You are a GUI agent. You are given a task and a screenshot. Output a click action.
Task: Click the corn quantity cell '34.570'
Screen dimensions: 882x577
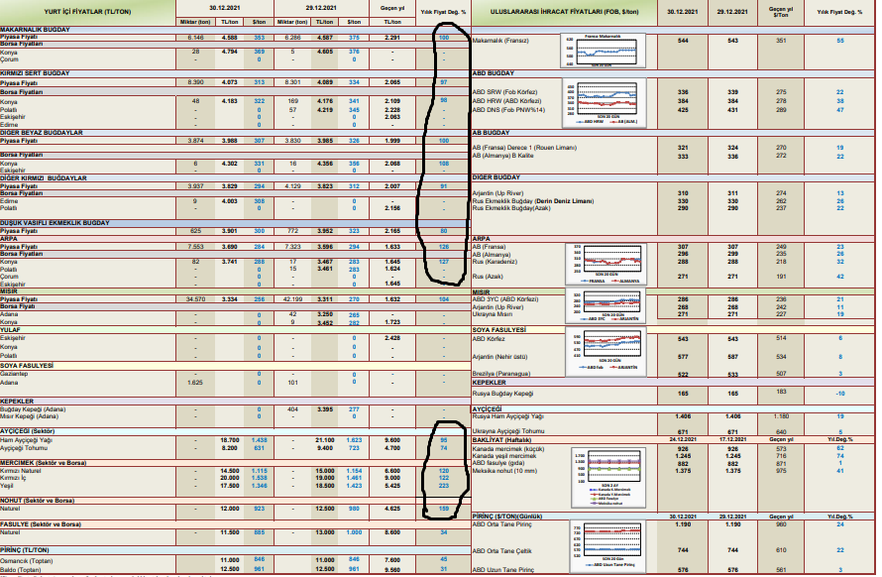coord(196,299)
